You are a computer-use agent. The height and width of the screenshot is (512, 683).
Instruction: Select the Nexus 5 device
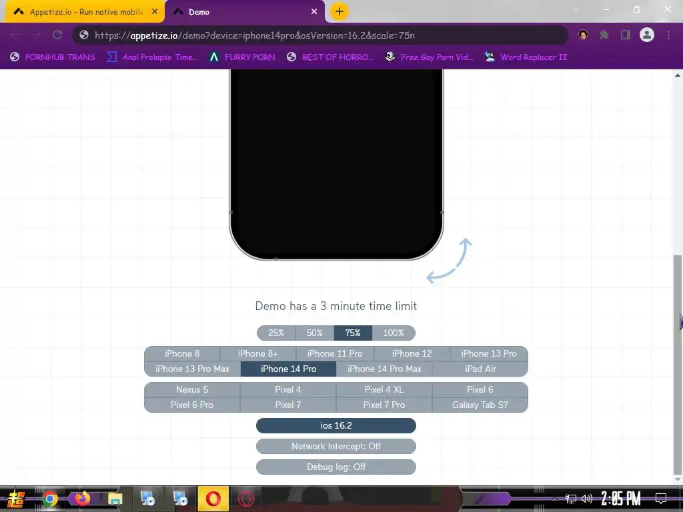192,389
